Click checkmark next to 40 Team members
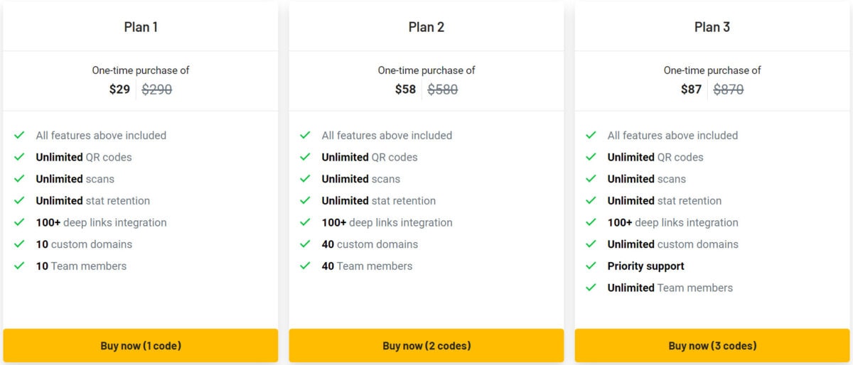The height and width of the screenshot is (365, 853). pyautogui.click(x=305, y=266)
